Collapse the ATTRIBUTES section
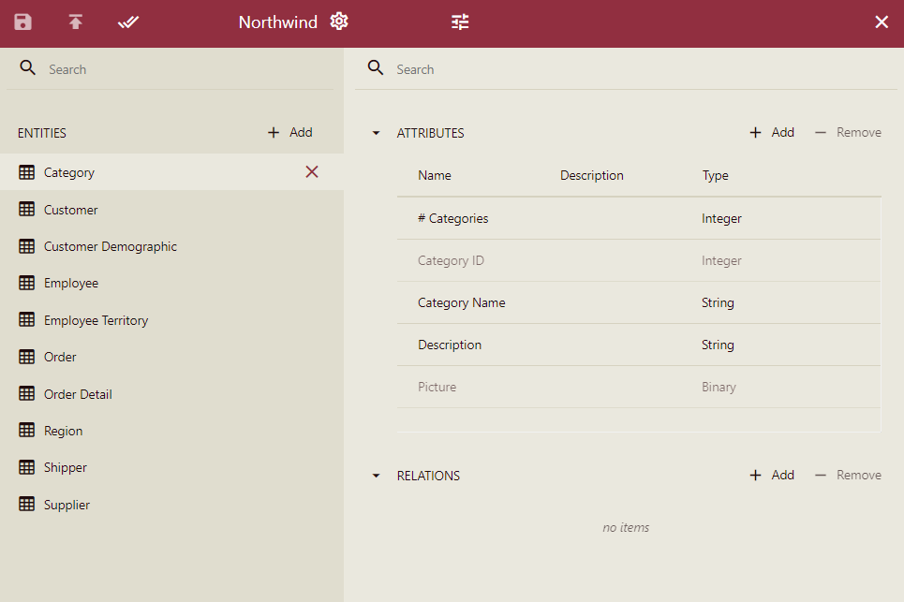The height and width of the screenshot is (602, 904). click(x=376, y=132)
